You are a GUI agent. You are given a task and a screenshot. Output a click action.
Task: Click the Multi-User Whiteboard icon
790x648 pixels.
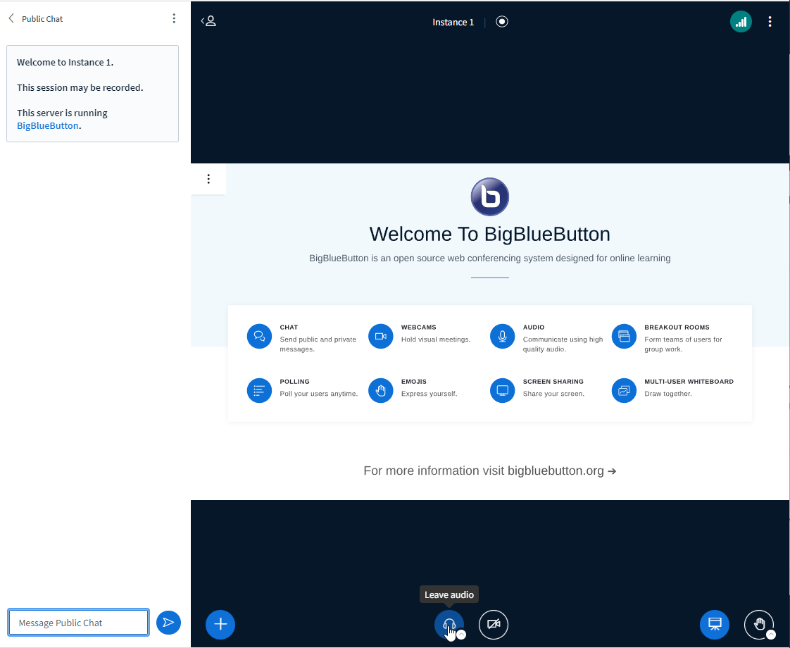pos(625,390)
